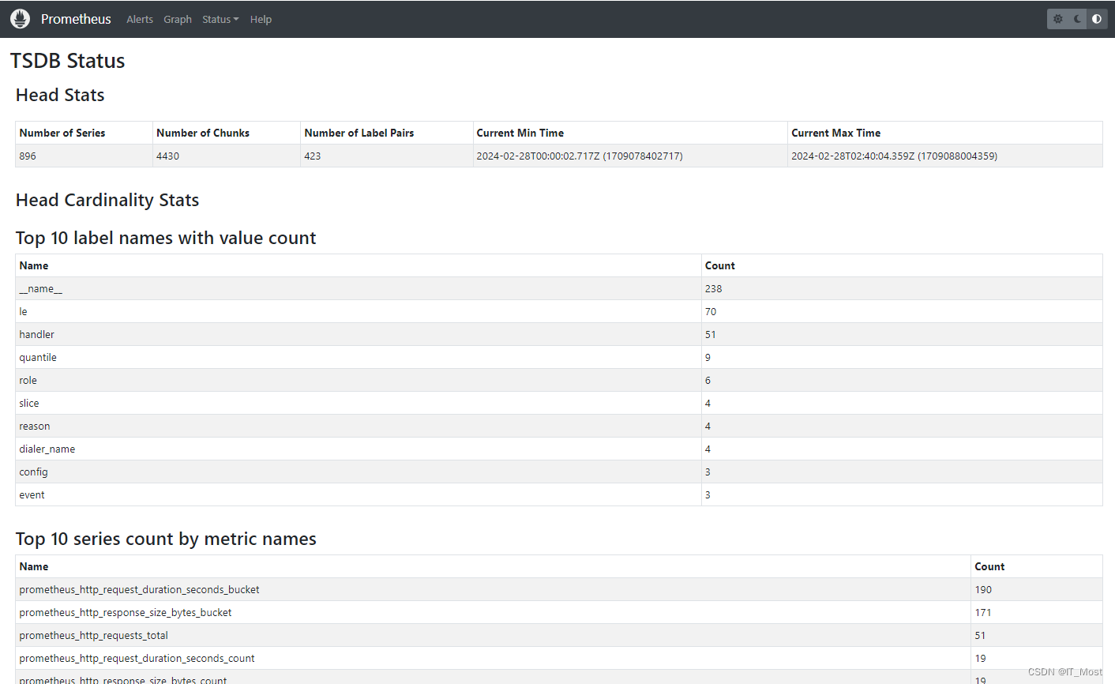The image size is (1115, 684).
Task: Select the Number of Label Pairs header
Action: [x=359, y=133]
